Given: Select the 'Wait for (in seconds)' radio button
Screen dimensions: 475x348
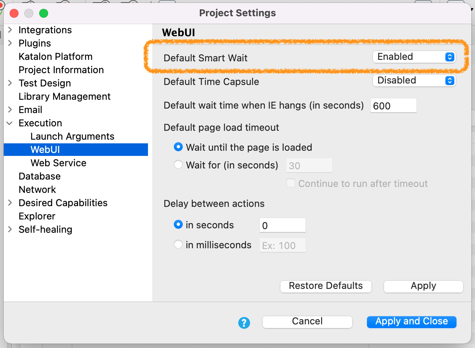Looking at the screenshot, I should tap(178, 165).
